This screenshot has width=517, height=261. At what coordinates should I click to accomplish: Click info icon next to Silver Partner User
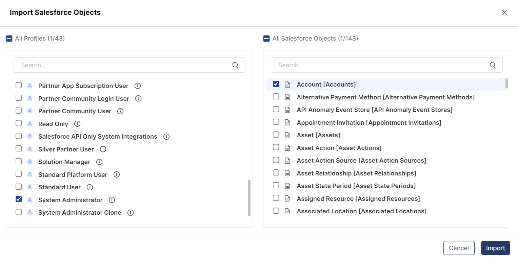(x=103, y=149)
